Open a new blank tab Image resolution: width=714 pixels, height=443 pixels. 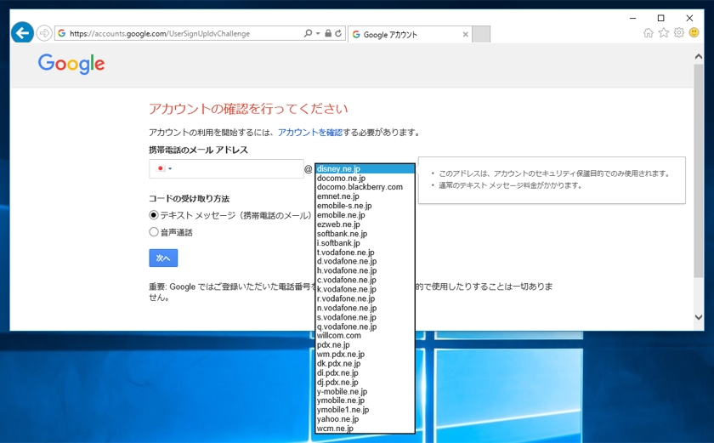coord(481,34)
